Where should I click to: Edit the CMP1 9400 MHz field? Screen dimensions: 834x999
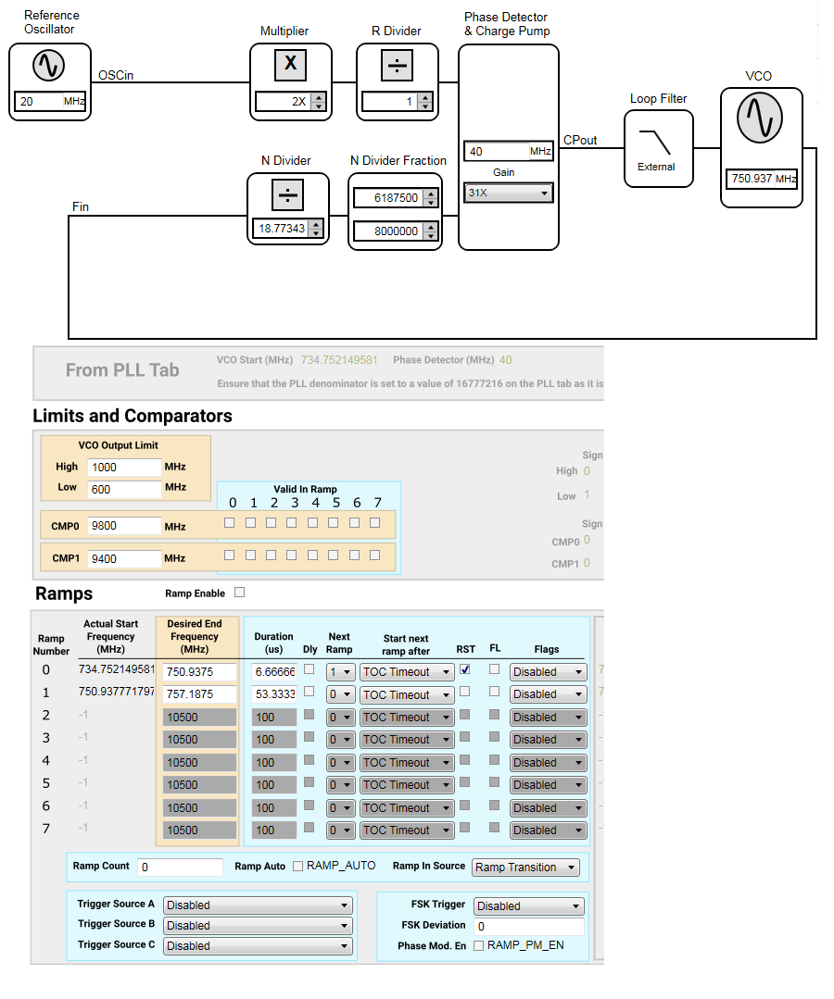[x=124, y=558]
